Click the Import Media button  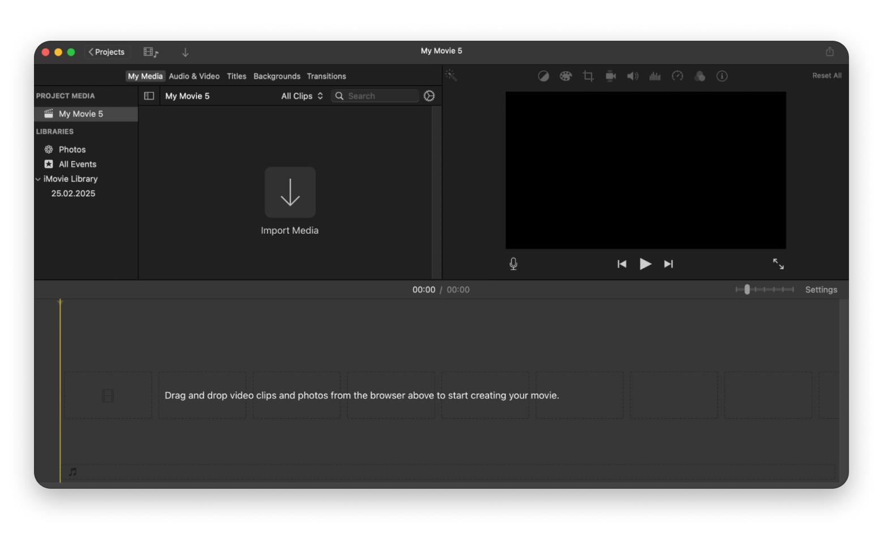pos(290,192)
